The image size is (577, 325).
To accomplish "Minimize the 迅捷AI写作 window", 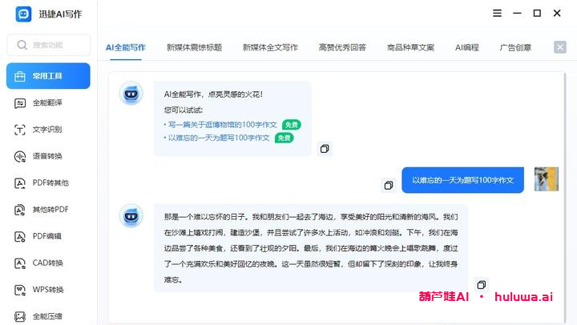I will (517, 14).
